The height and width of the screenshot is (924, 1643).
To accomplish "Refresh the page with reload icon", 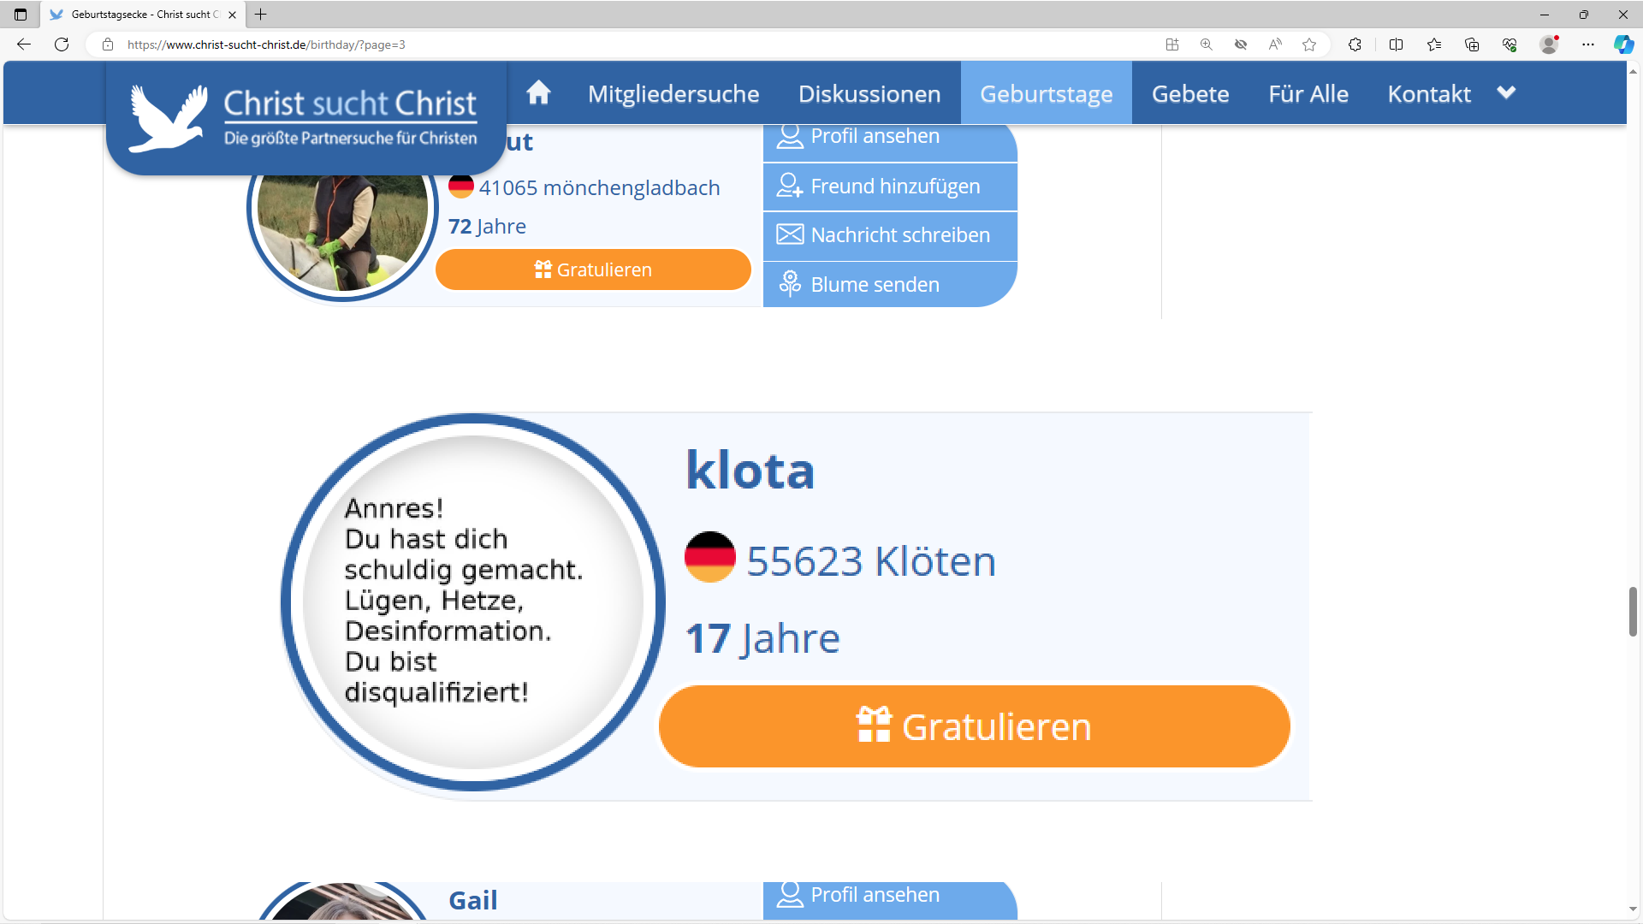I will (62, 44).
